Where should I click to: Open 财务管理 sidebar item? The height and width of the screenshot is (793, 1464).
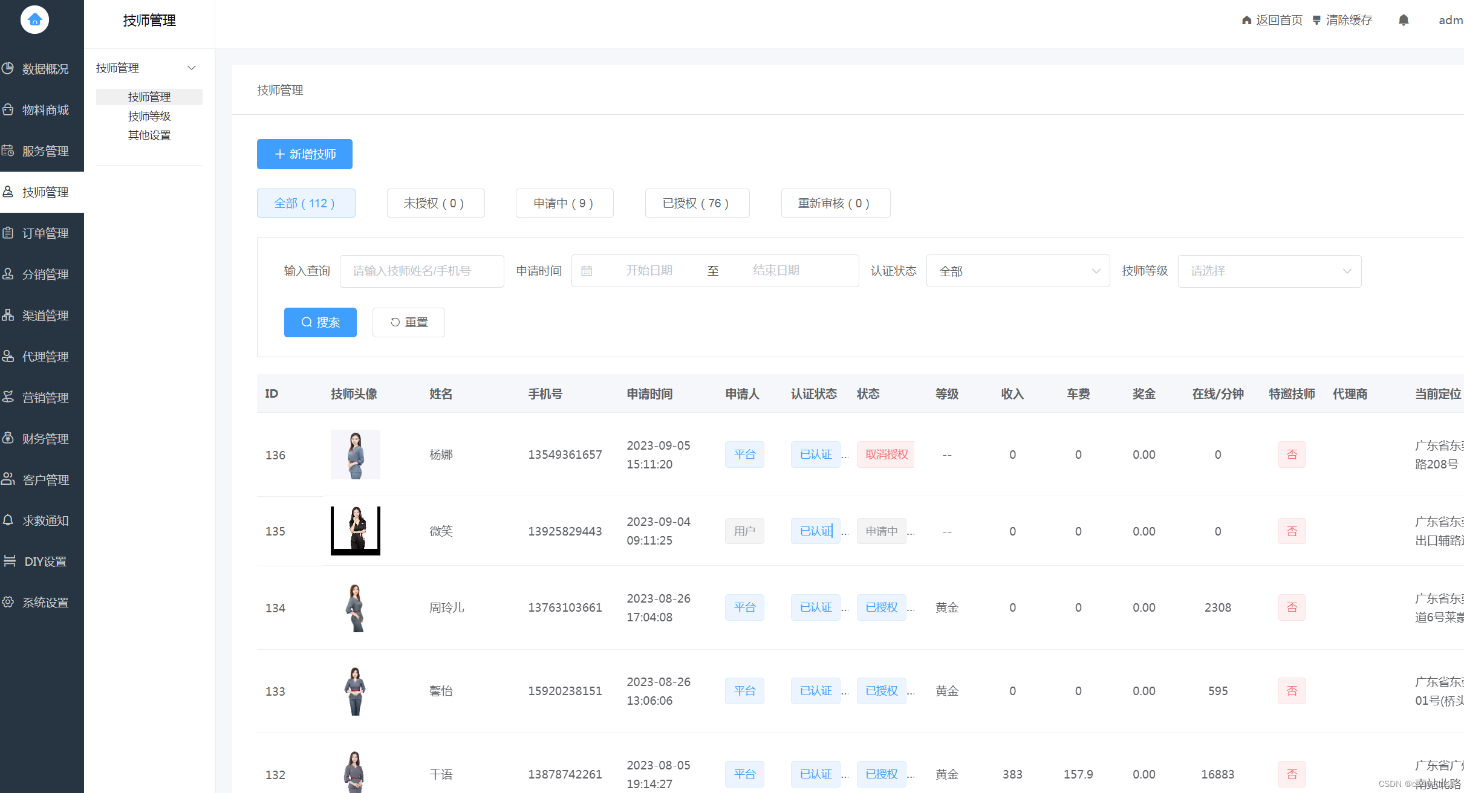(x=42, y=439)
